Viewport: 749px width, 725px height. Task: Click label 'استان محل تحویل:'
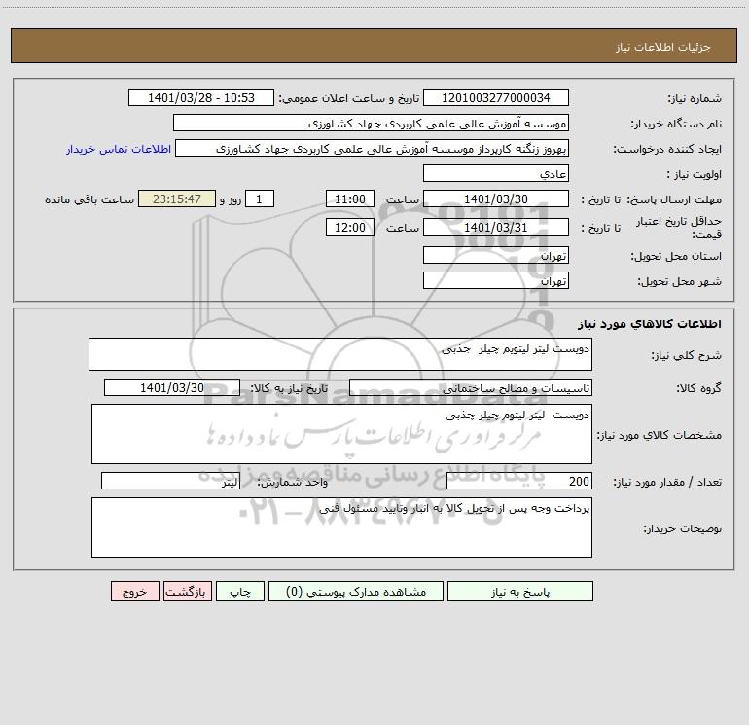point(676,257)
